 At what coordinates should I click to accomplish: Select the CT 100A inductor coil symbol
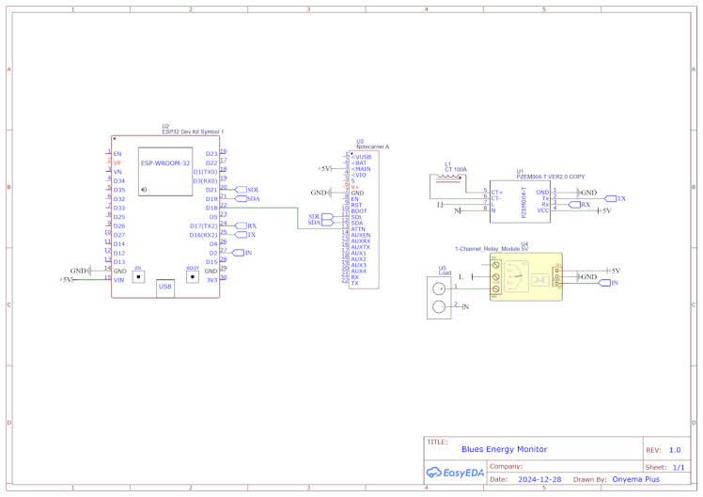(448, 178)
